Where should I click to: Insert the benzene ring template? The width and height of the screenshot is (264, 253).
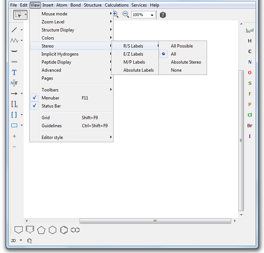click(x=64, y=230)
